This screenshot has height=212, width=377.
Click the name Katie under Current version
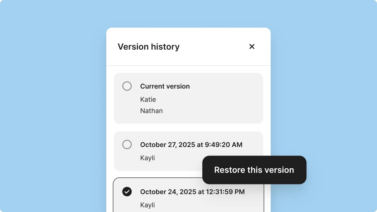pos(148,100)
